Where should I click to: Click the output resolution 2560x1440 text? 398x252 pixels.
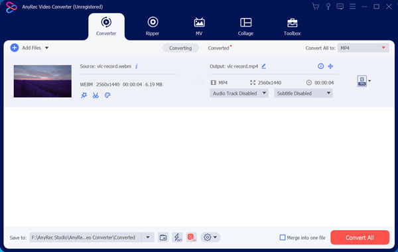pos(269,83)
